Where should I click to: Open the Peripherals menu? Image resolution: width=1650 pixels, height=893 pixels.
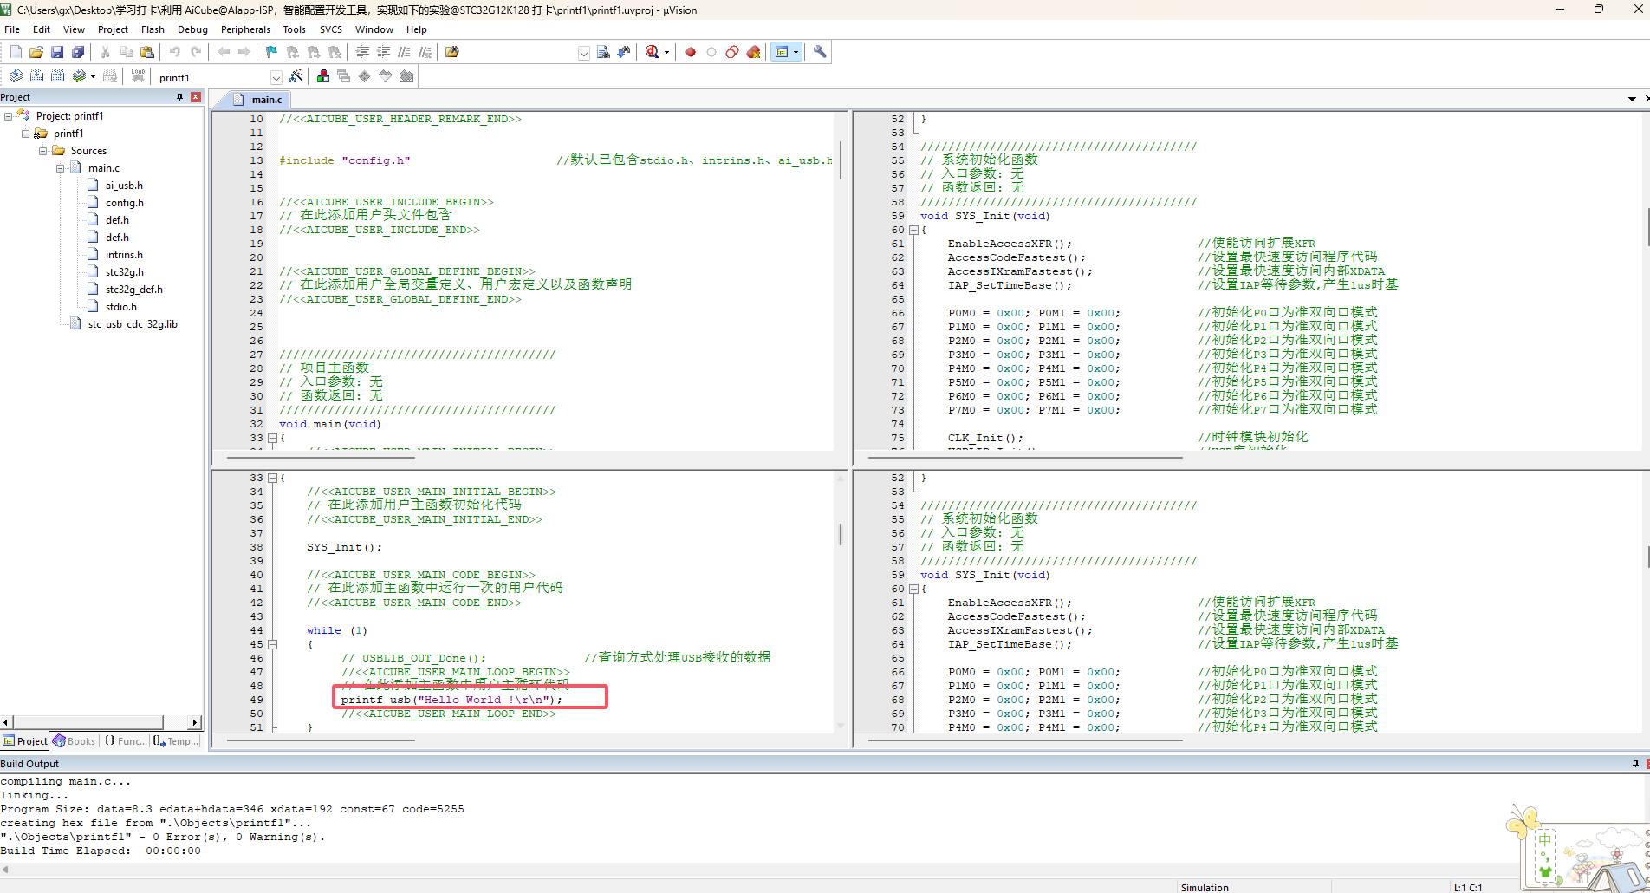[245, 29]
